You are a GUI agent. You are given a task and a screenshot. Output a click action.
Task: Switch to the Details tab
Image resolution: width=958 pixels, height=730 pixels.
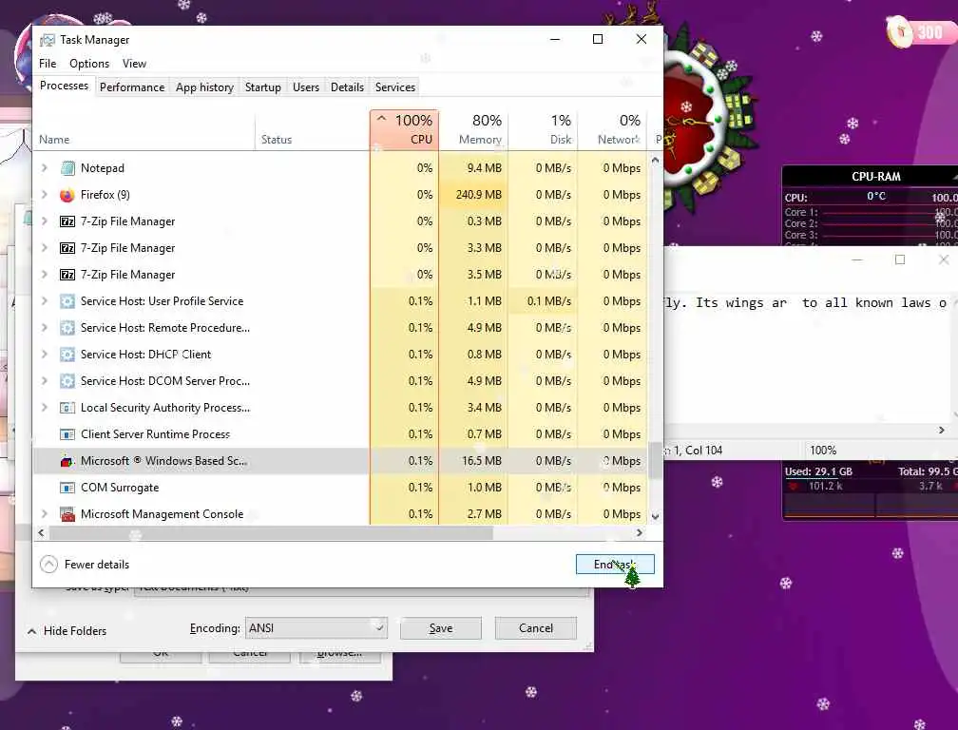coord(347,87)
